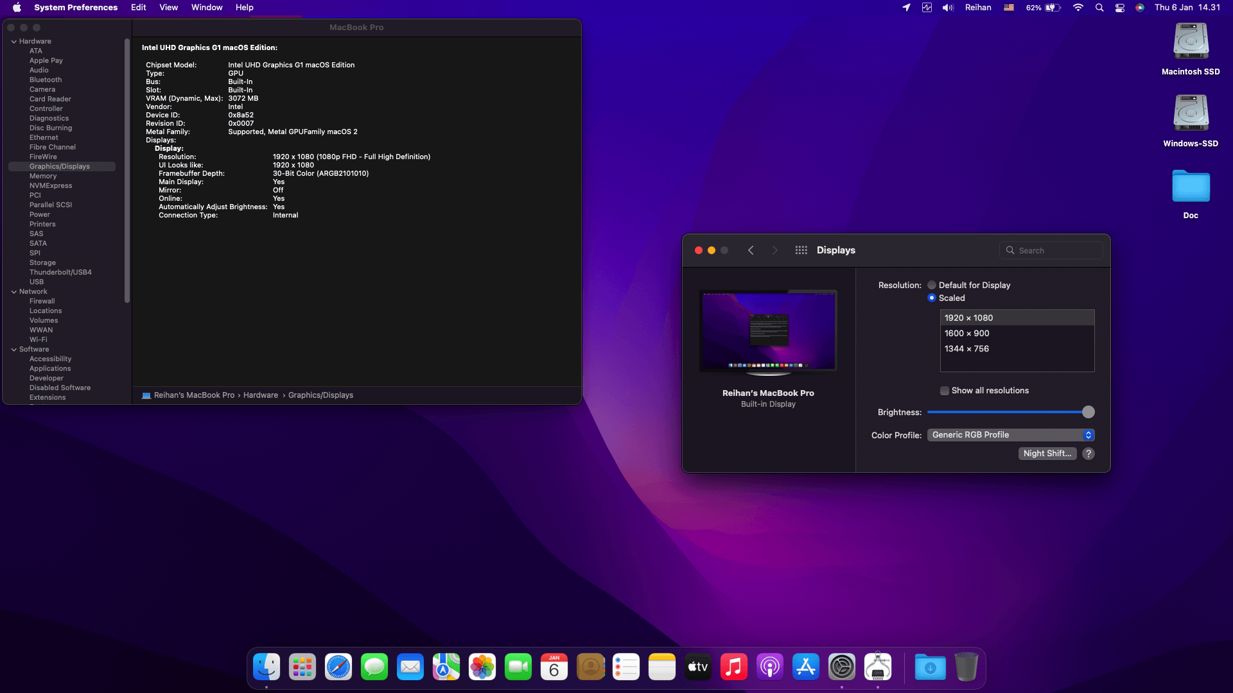Open Photos app in Dock

482,667
